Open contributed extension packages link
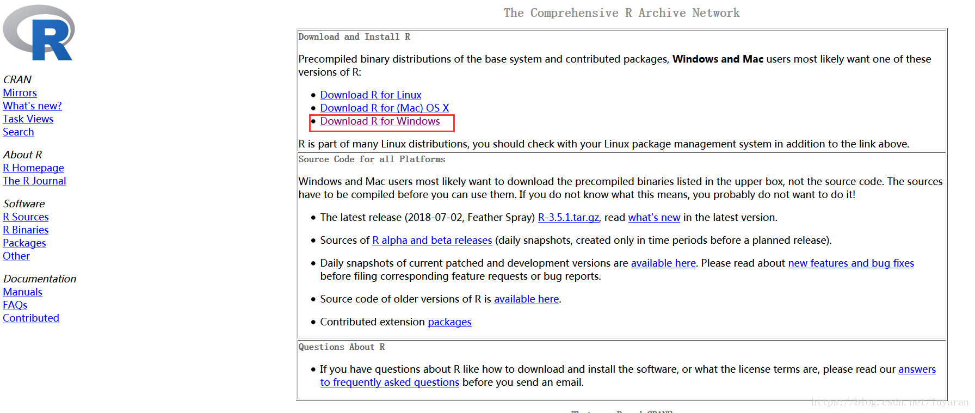Viewport: 975px width, 413px height. click(x=449, y=322)
